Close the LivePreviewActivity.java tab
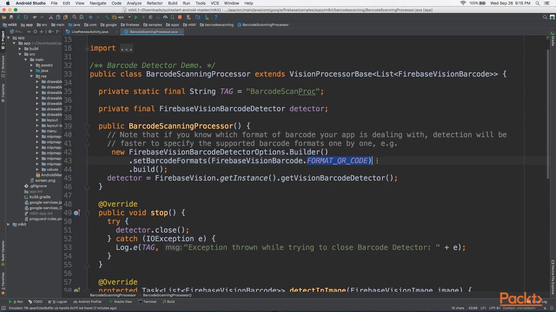Viewport: 556px width, 312px height. tap(117, 32)
